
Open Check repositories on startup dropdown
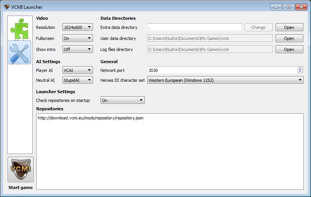[122, 100]
